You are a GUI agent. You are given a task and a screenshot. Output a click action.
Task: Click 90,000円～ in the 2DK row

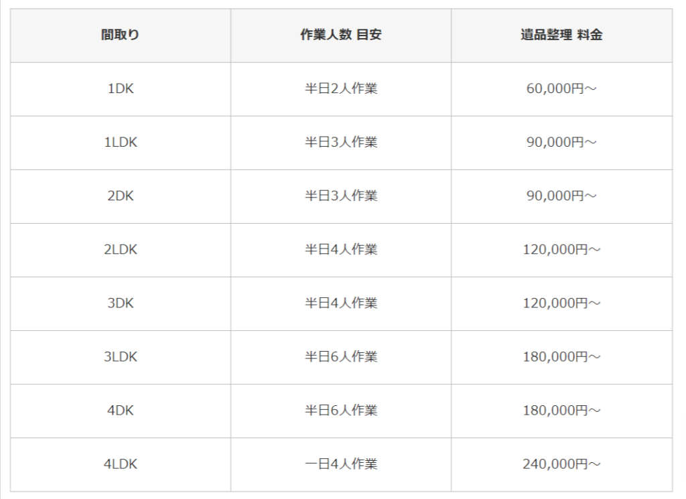(x=561, y=196)
